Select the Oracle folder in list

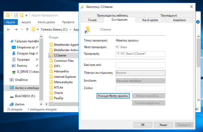pyautogui.click(x=56, y=93)
